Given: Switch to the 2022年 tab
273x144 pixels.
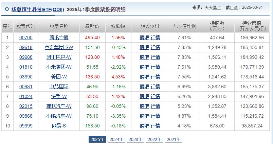Looking at the screenshot, I should point(154,139).
